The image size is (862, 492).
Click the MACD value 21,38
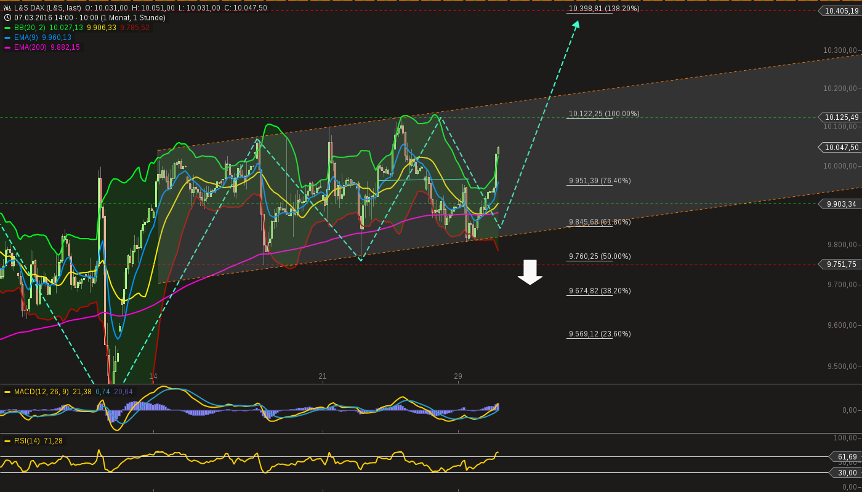pyautogui.click(x=81, y=392)
